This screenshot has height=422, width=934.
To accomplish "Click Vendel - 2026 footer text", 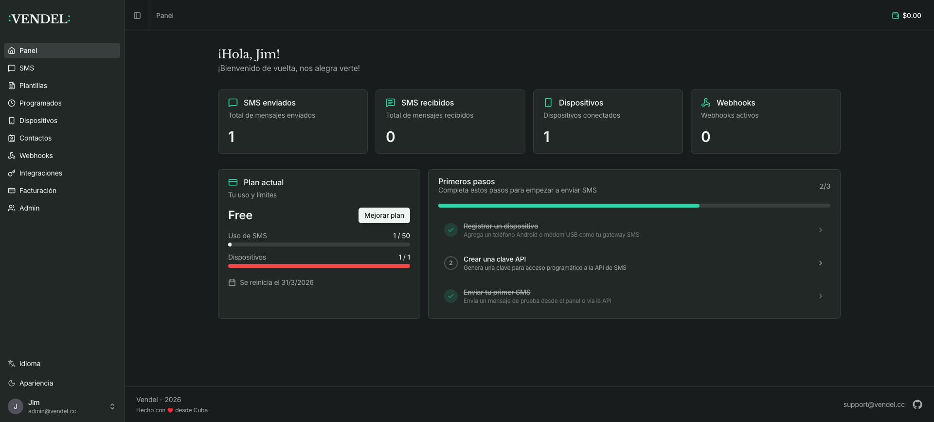I will [159, 400].
